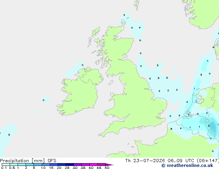Select the 10–15 mm blue legend swatch

[x=46, y=165]
